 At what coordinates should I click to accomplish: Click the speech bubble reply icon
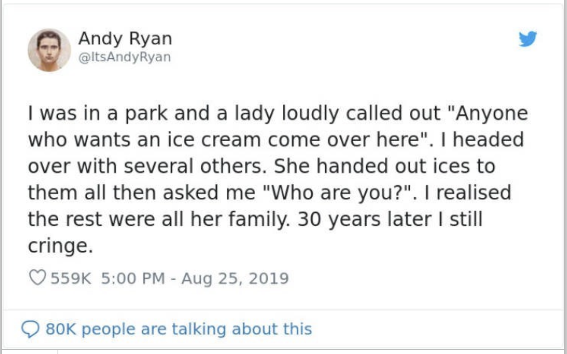coord(30,329)
